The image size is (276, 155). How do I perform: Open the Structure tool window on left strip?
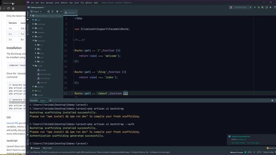[x=28, y=29]
